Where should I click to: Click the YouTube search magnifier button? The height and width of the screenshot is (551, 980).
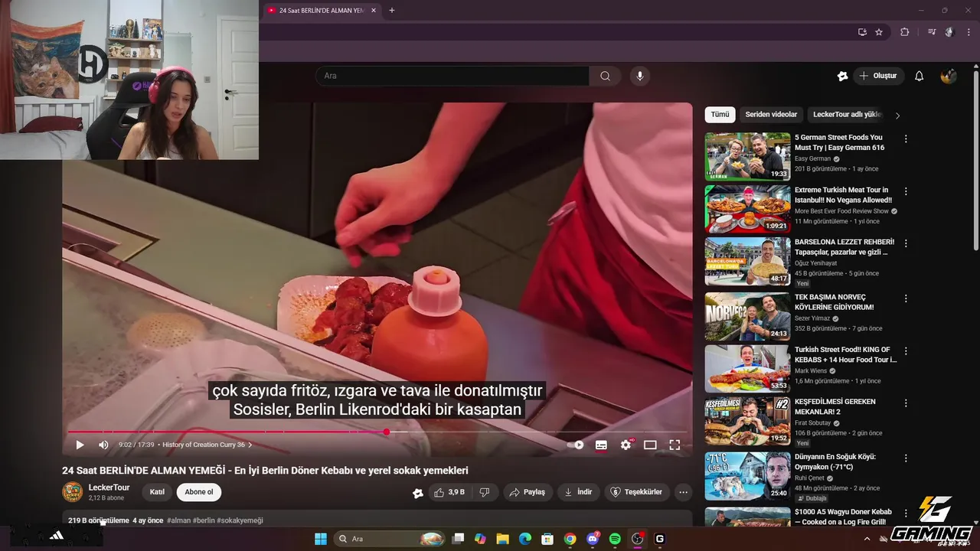605,76
